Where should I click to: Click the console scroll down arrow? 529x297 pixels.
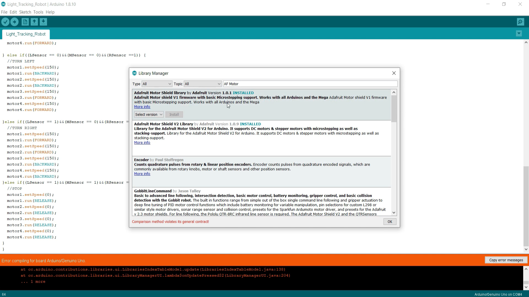click(526, 287)
